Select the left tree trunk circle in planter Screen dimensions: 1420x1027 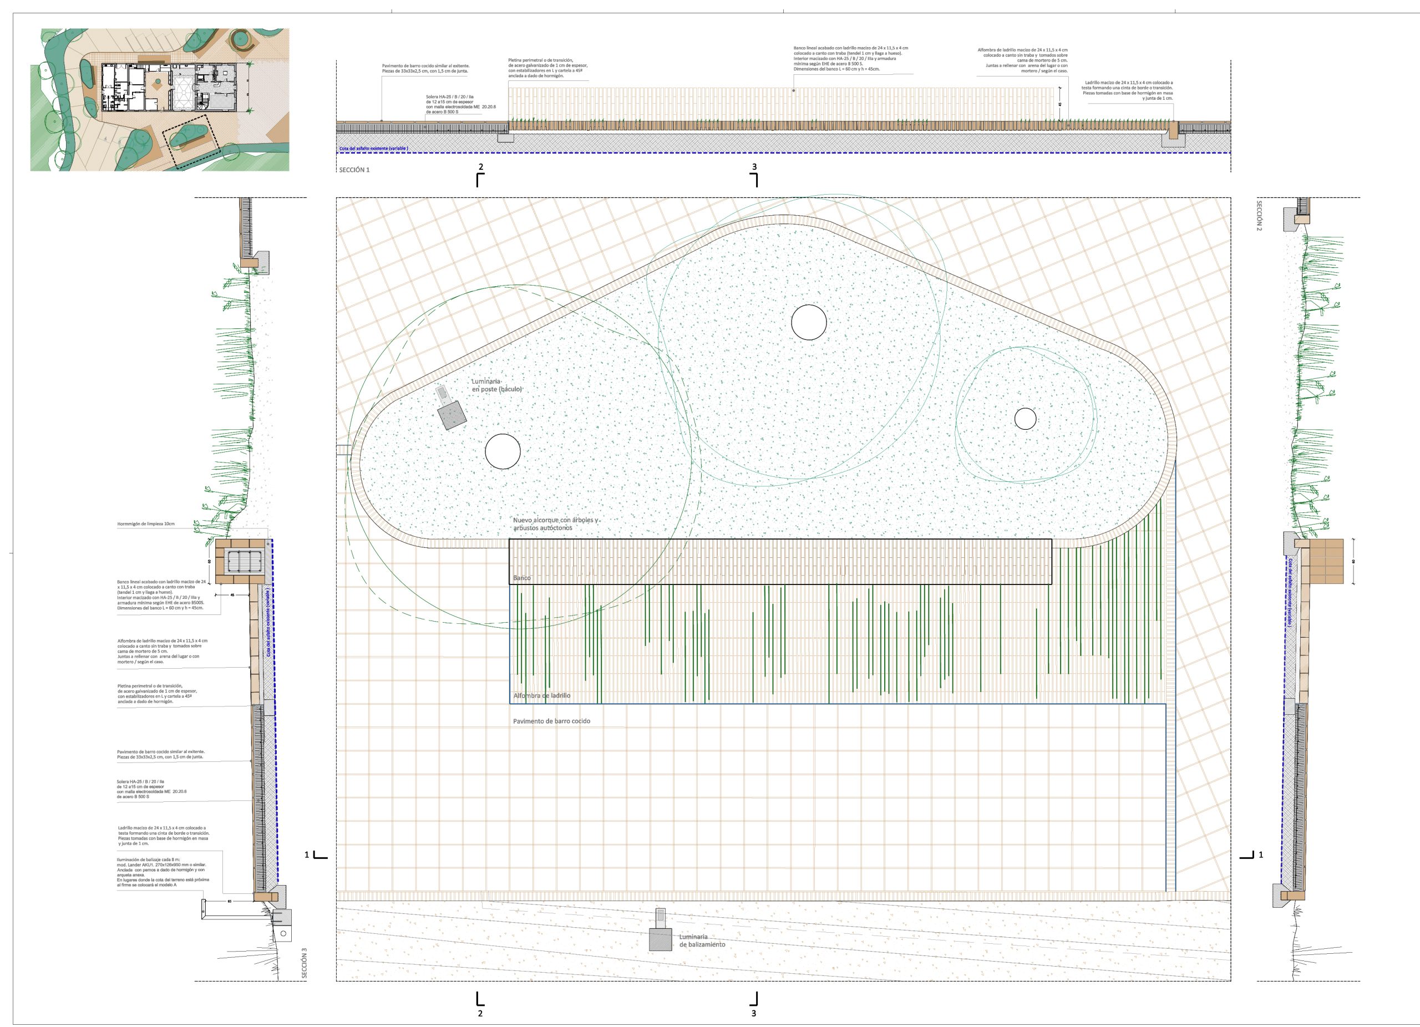(503, 451)
